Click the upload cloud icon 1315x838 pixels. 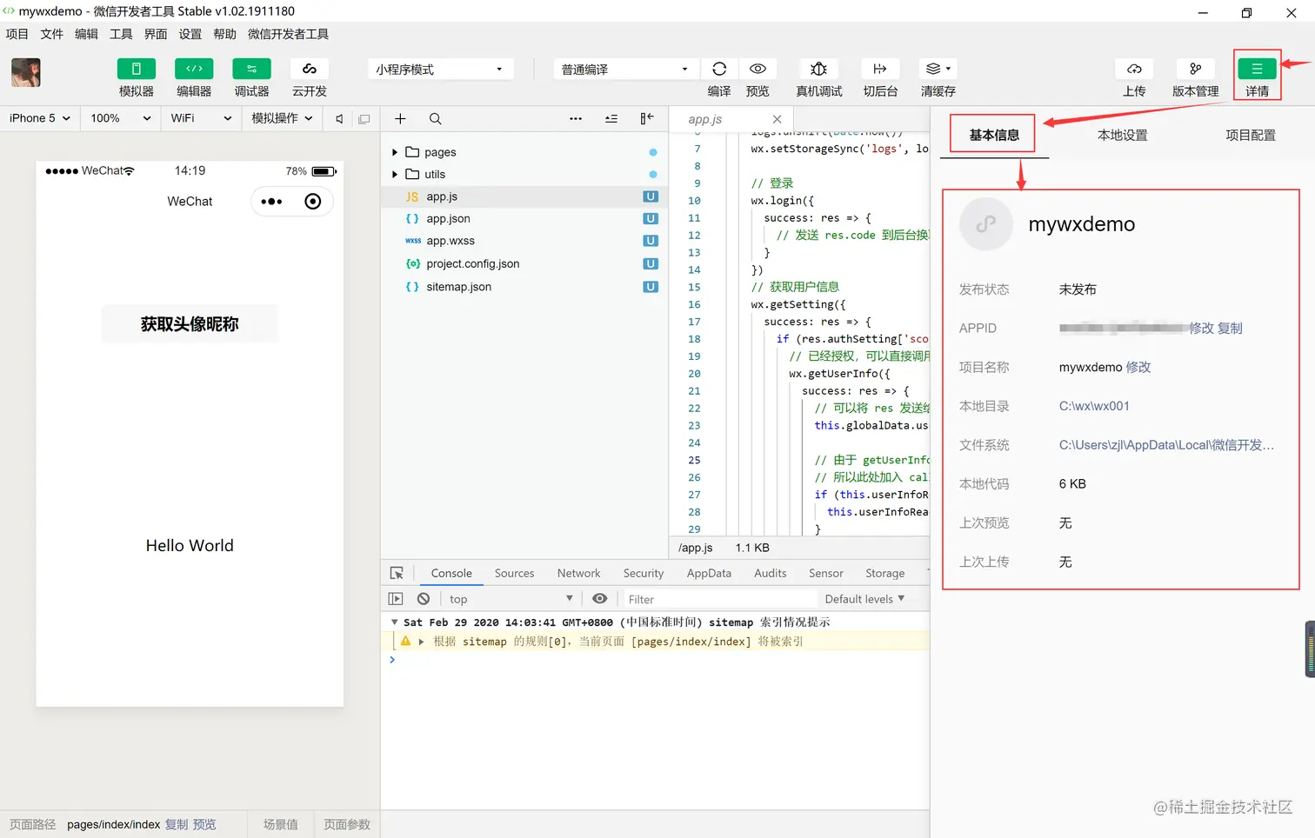[x=1134, y=69]
